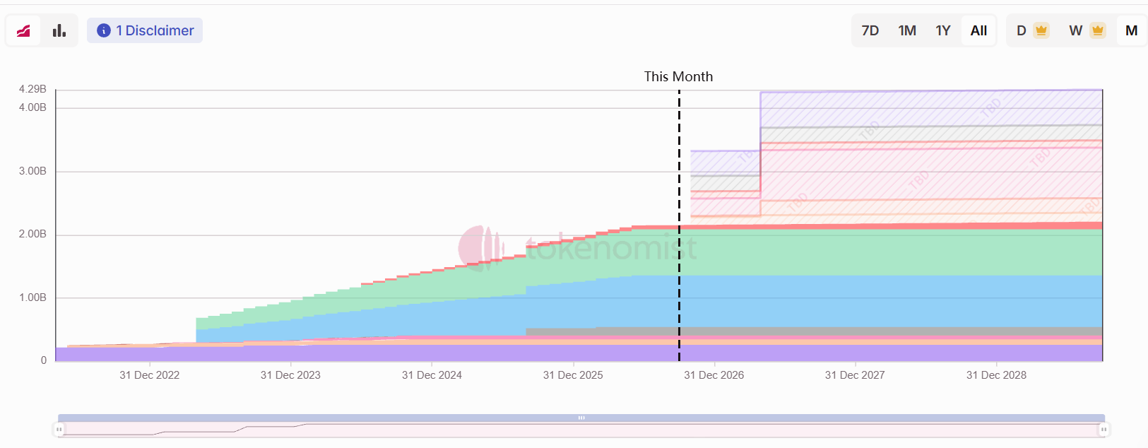Click the 31 Dec 2026 axis label
Viewport: 1148px width, 448px height.
(714, 375)
